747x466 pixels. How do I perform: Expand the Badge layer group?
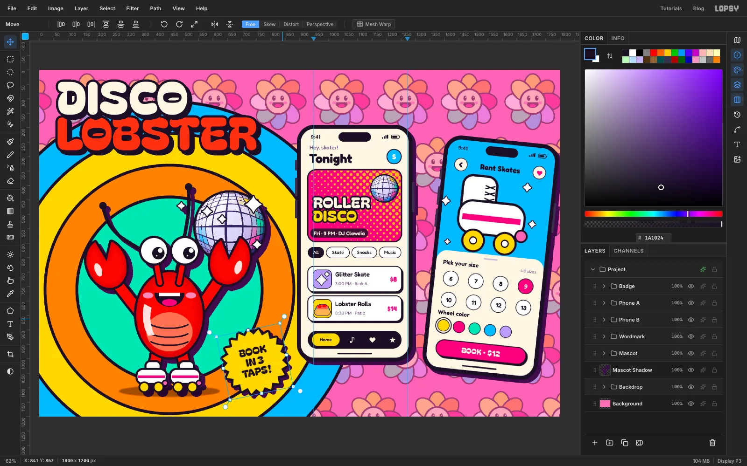coord(604,286)
